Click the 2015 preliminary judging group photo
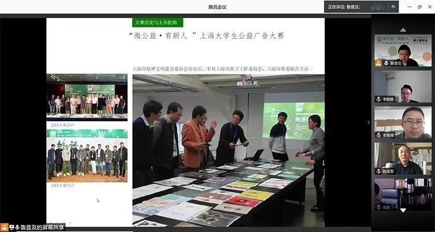The image size is (435, 232). pos(87,97)
